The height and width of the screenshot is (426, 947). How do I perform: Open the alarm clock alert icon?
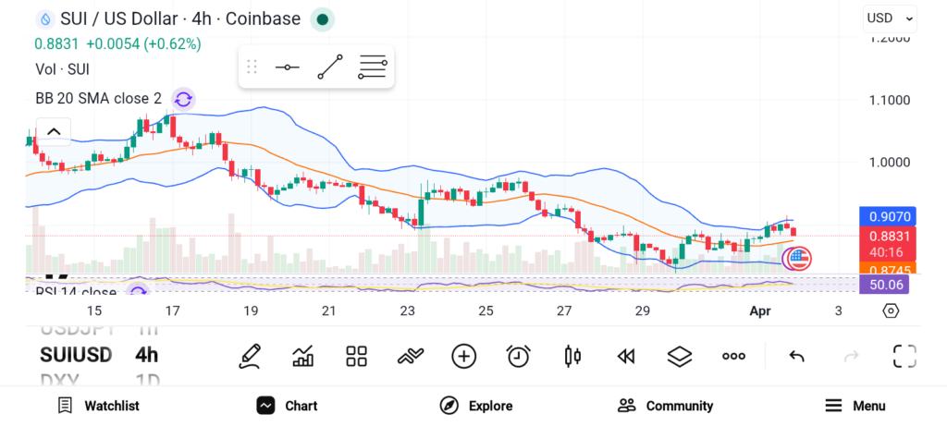518,356
